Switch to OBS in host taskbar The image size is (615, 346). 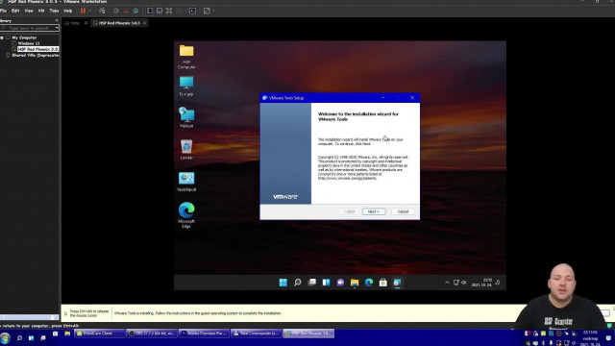pyautogui.click(x=152, y=334)
